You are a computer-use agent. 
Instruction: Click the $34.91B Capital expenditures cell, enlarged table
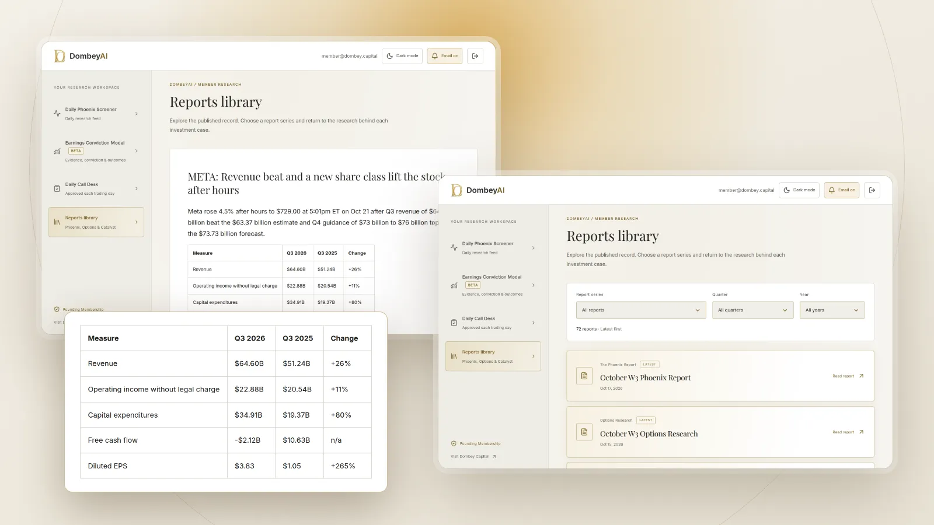coord(251,415)
